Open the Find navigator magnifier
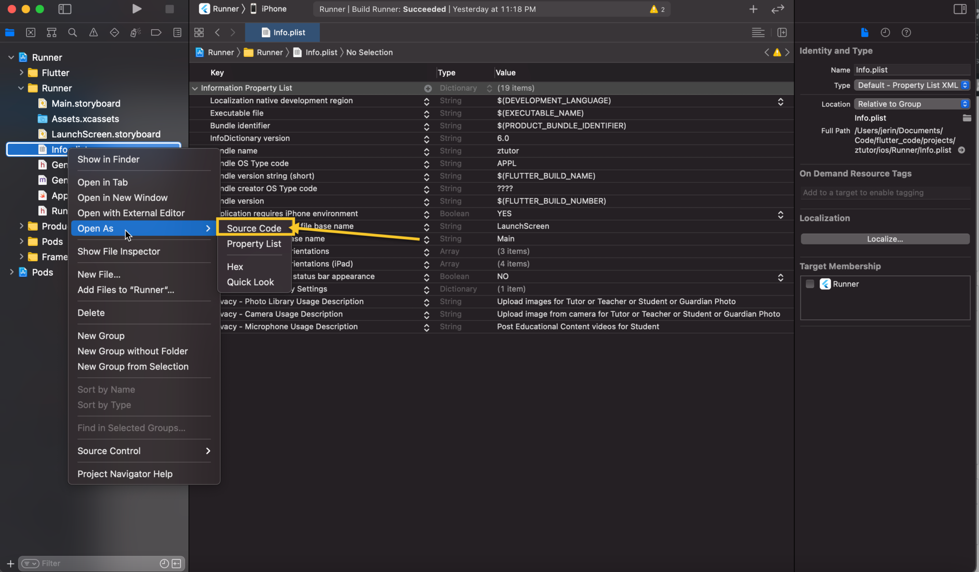The width and height of the screenshot is (979, 572). click(x=73, y=32)
